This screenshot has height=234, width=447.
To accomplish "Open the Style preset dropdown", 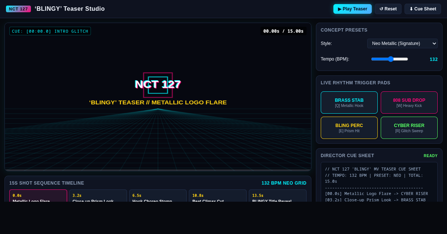I will point(402,43).
